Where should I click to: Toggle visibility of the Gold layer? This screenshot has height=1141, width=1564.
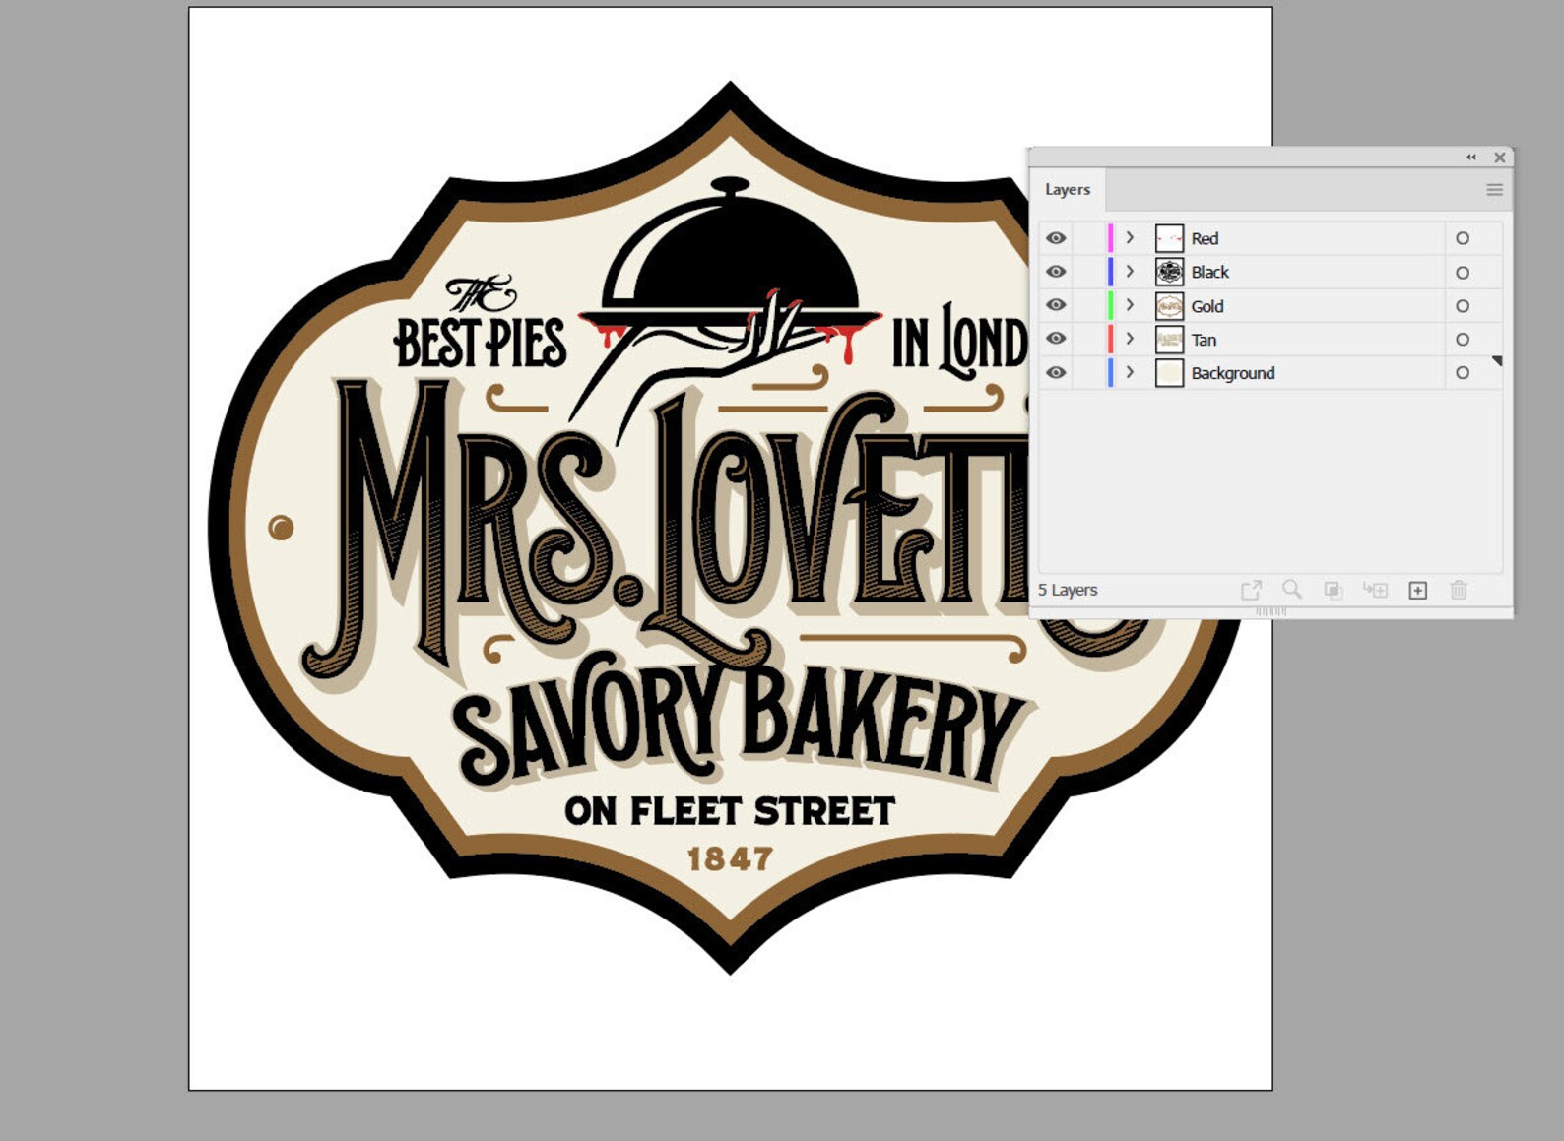point(1056,305)
